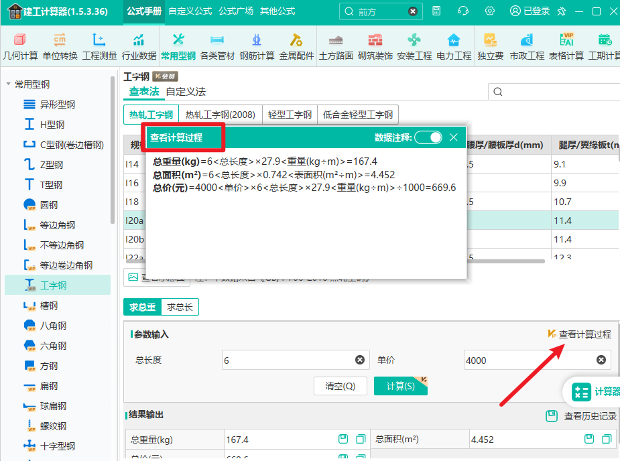
Task: Select C型钢(卷边槽钢) in sidebar
Action: coord(72,145)
